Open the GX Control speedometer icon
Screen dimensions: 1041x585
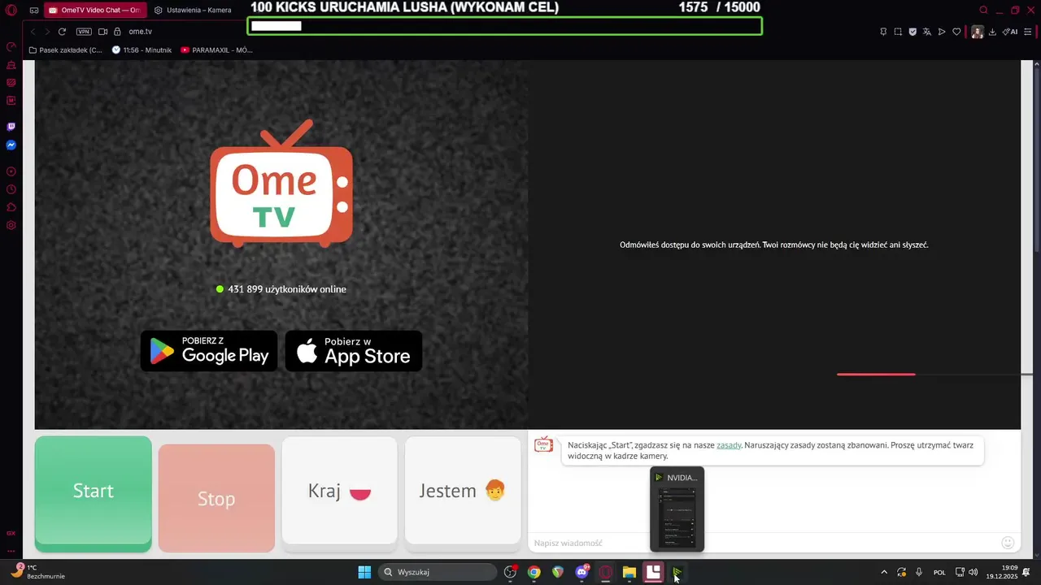tap(11, 46)
